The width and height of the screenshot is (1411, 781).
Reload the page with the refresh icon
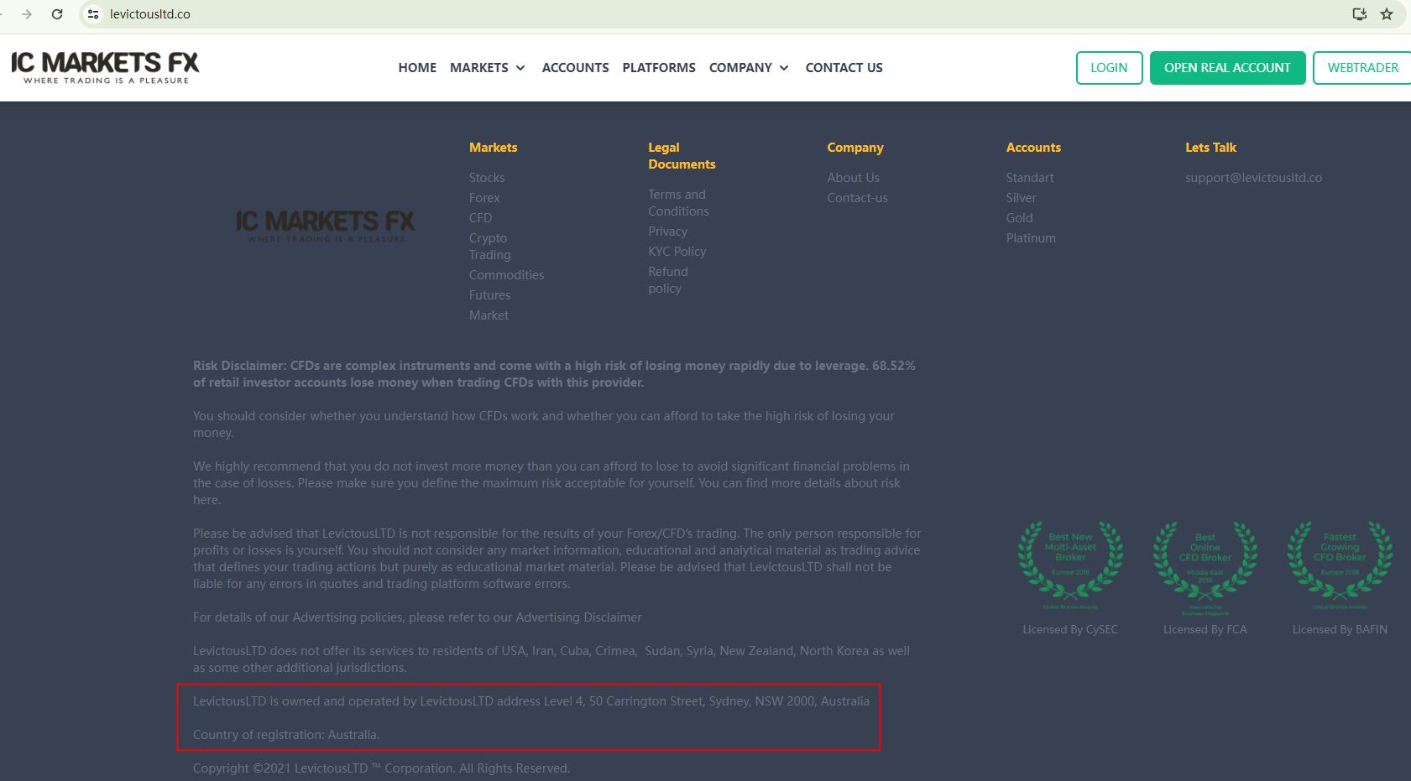pyautogui.click(x=57, y=14)
